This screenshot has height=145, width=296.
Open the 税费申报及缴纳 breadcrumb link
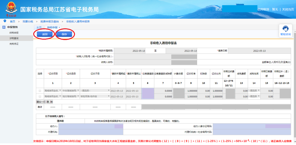[x=50, y=22]
